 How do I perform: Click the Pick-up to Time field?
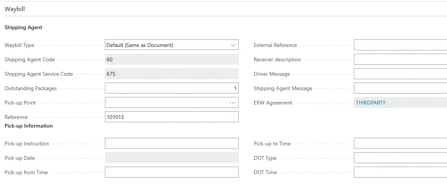(400, 144)
